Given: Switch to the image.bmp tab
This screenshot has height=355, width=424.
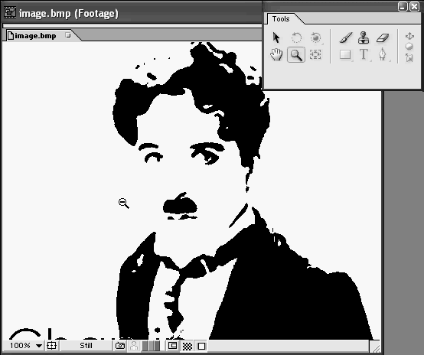Looking at the screenshot, I should 35,36.
